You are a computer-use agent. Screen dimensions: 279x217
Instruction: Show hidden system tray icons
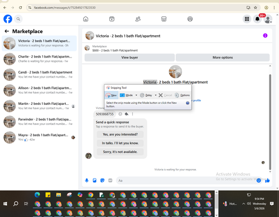[x=243, y=204]
